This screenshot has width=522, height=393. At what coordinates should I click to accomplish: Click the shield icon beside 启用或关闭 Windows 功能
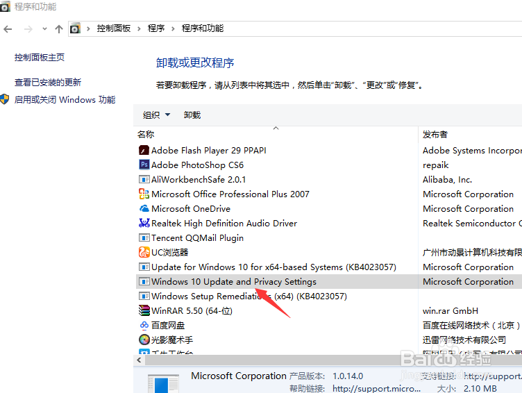coord(5,99)
